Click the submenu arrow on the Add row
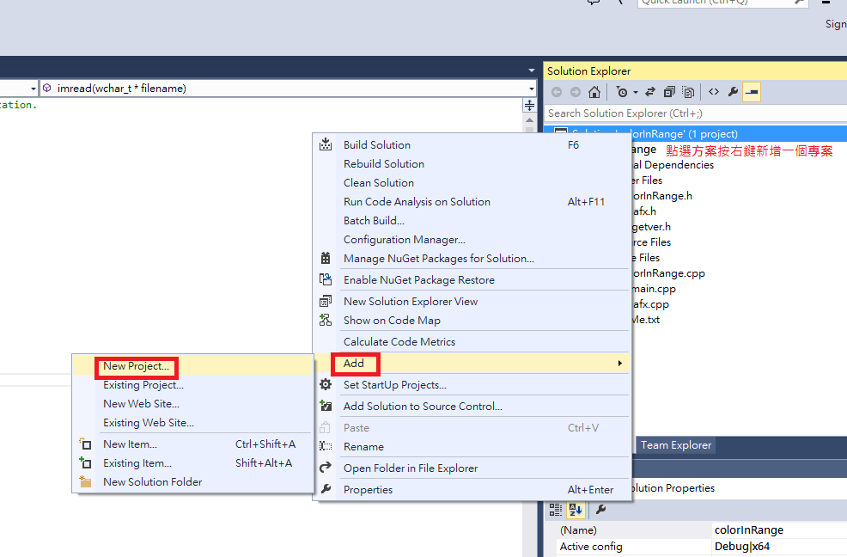 619,364
